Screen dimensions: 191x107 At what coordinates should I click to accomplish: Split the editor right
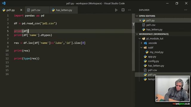point(123,10)
